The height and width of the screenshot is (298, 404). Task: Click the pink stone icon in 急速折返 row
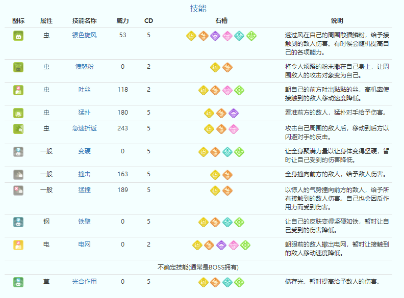[233, 128]
